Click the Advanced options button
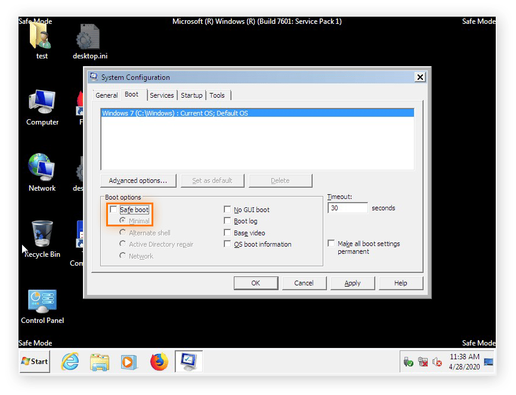This screenshot has width=516, height=395. [138, 181]
